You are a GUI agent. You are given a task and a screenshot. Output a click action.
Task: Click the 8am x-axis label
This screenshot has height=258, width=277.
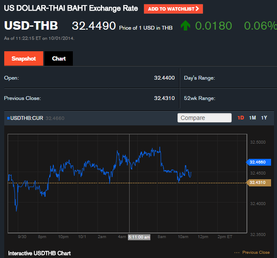point(162,237)
